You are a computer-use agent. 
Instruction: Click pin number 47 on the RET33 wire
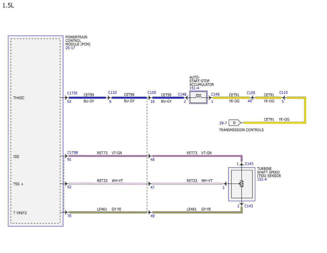pyautogui.click(x=152, y=187)
